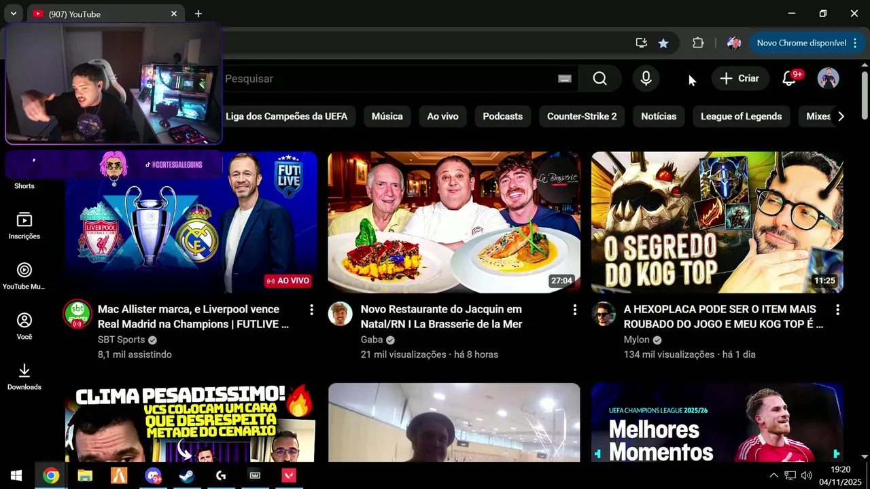Viewport: 870px width, 489px height.
Task: Select the Notícias chip
Action: pyautogui.click(x=659, y=116)
